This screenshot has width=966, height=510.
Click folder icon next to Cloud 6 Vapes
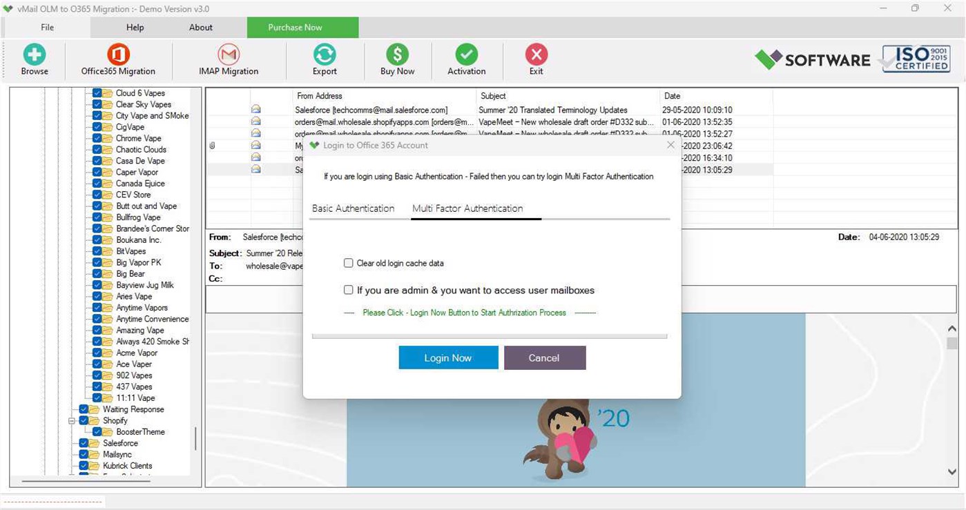click(108, 93)
